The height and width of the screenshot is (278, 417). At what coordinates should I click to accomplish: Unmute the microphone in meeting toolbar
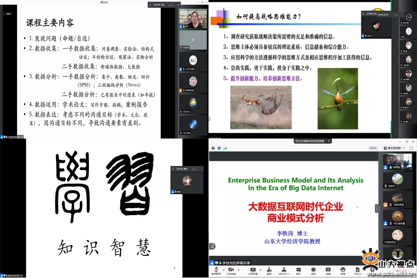(x=215, y=269)
